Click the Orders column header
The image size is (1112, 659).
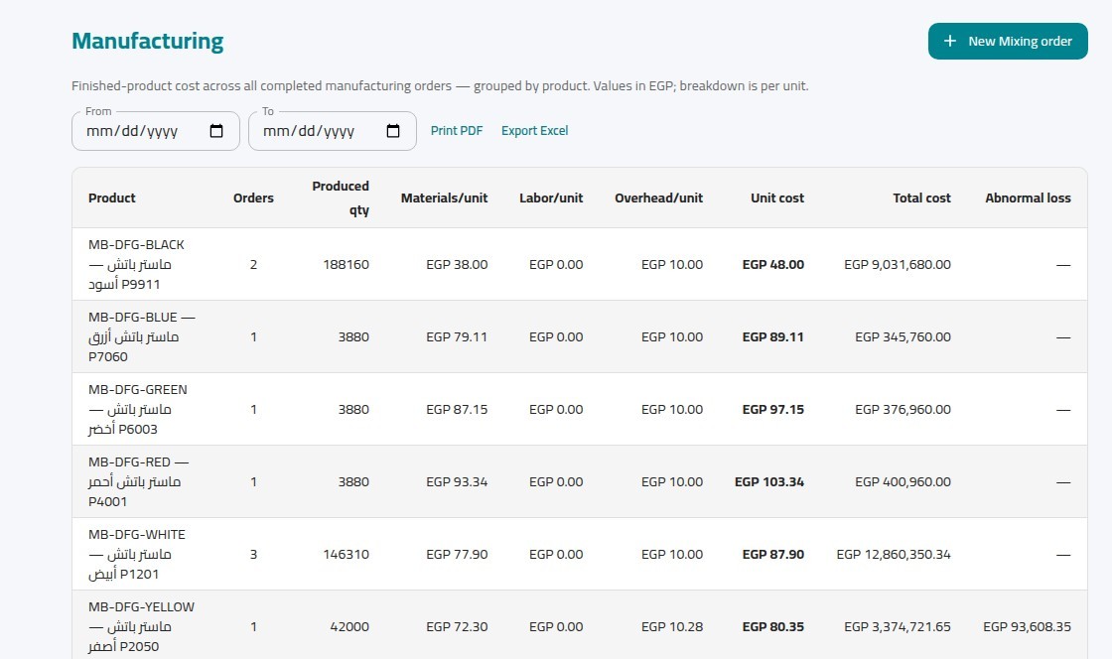[253, 198]
